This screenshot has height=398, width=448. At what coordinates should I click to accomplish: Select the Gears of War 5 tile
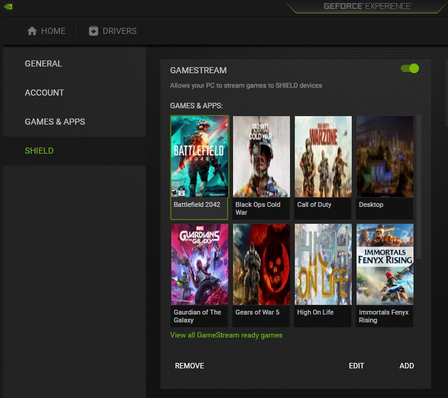[262, 264]
